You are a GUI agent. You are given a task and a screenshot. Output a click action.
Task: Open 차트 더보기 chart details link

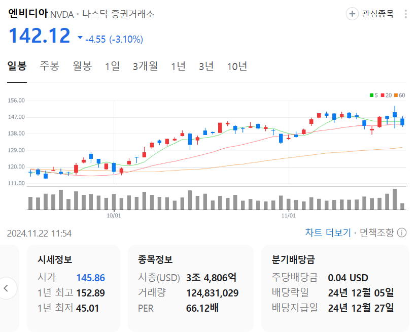point(328,233)
